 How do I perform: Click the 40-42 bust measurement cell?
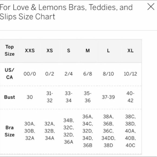click(130, 97)
